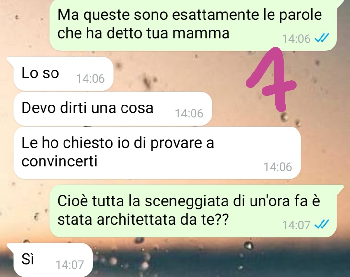Click the 14:06 timestamp under 'convincerti'

[278, 167]
